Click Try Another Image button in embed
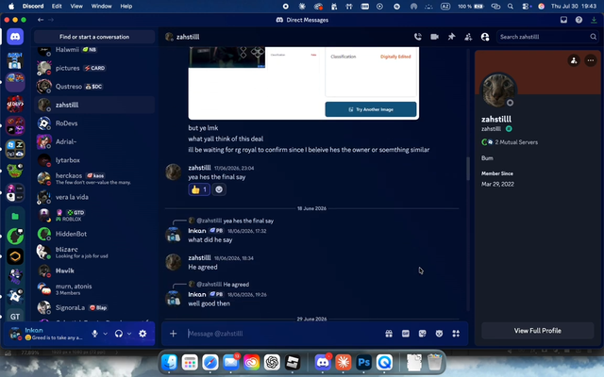This screenshot has width=604, height=377. tap(371, 109)
